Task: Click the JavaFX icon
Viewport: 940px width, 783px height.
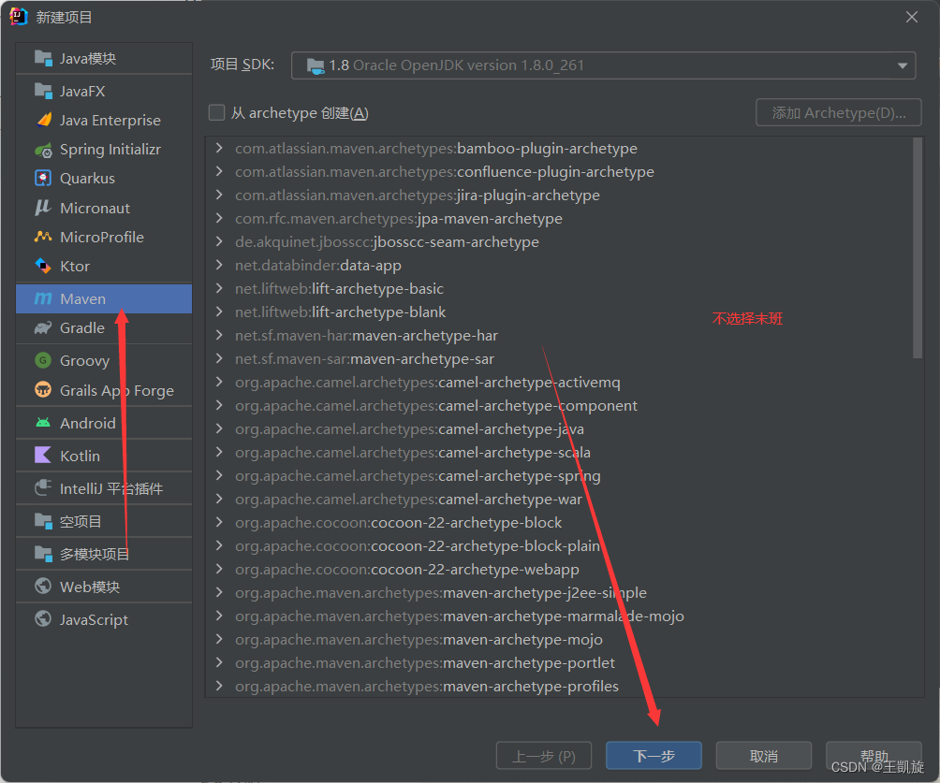Action: click(x=43, y=91)
